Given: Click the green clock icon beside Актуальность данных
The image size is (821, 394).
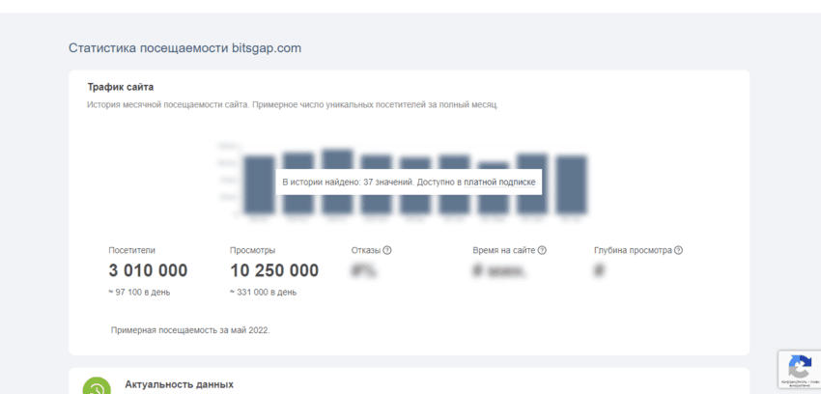Looking at the screenshot, I should pyautogui.click(x=96, y=388).
